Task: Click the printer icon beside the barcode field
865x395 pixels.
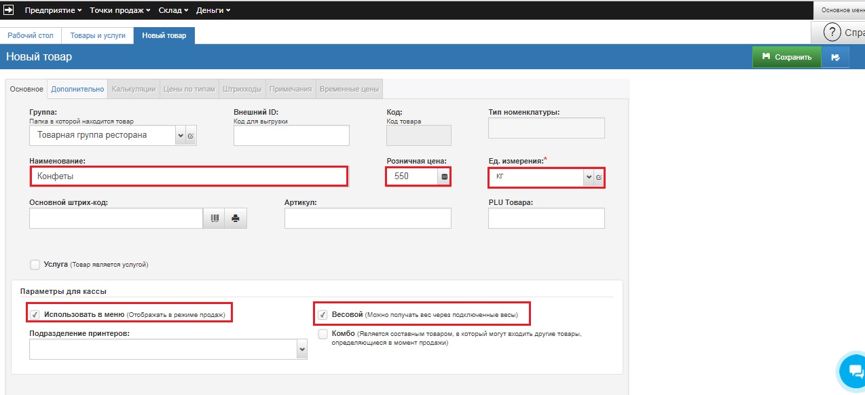Action: [x=236, y=219]
